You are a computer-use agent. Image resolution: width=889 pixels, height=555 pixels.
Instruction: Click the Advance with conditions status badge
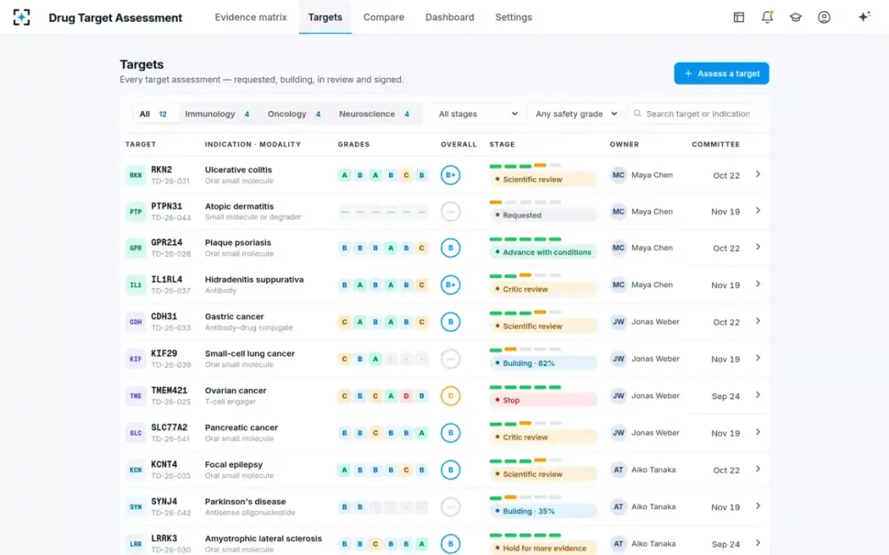(543, 252)
